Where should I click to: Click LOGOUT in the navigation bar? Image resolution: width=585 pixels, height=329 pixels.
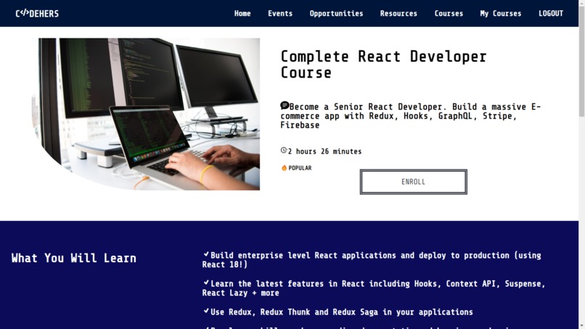point(551,14)
